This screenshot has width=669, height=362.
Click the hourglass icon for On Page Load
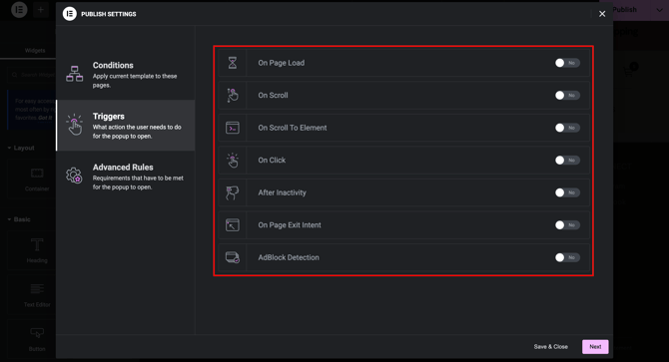[x=232, y=63]
